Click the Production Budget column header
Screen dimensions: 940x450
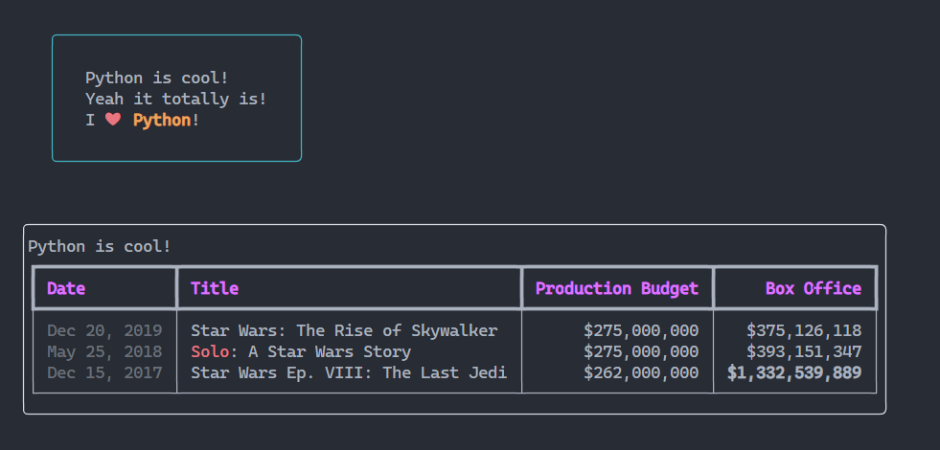click(x=617, y=288)
